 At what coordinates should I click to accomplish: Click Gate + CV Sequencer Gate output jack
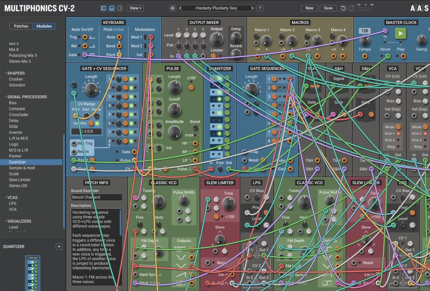click(134, 152)
